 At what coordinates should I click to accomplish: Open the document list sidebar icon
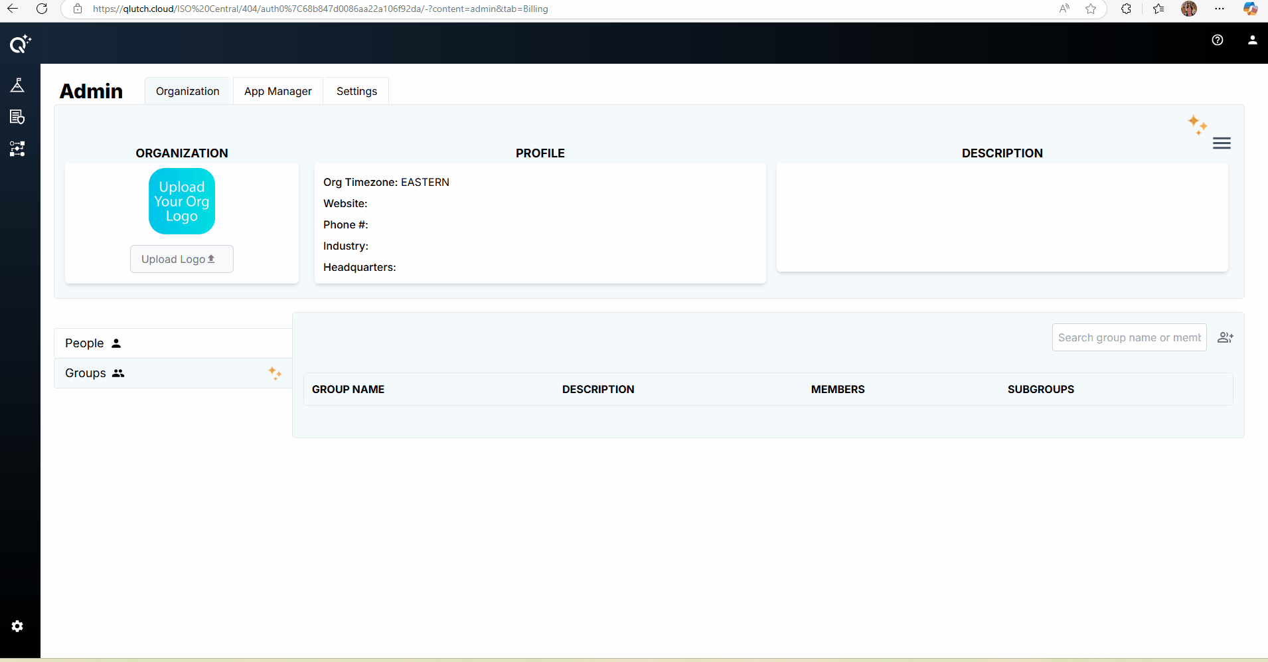(x=17, y=117)
